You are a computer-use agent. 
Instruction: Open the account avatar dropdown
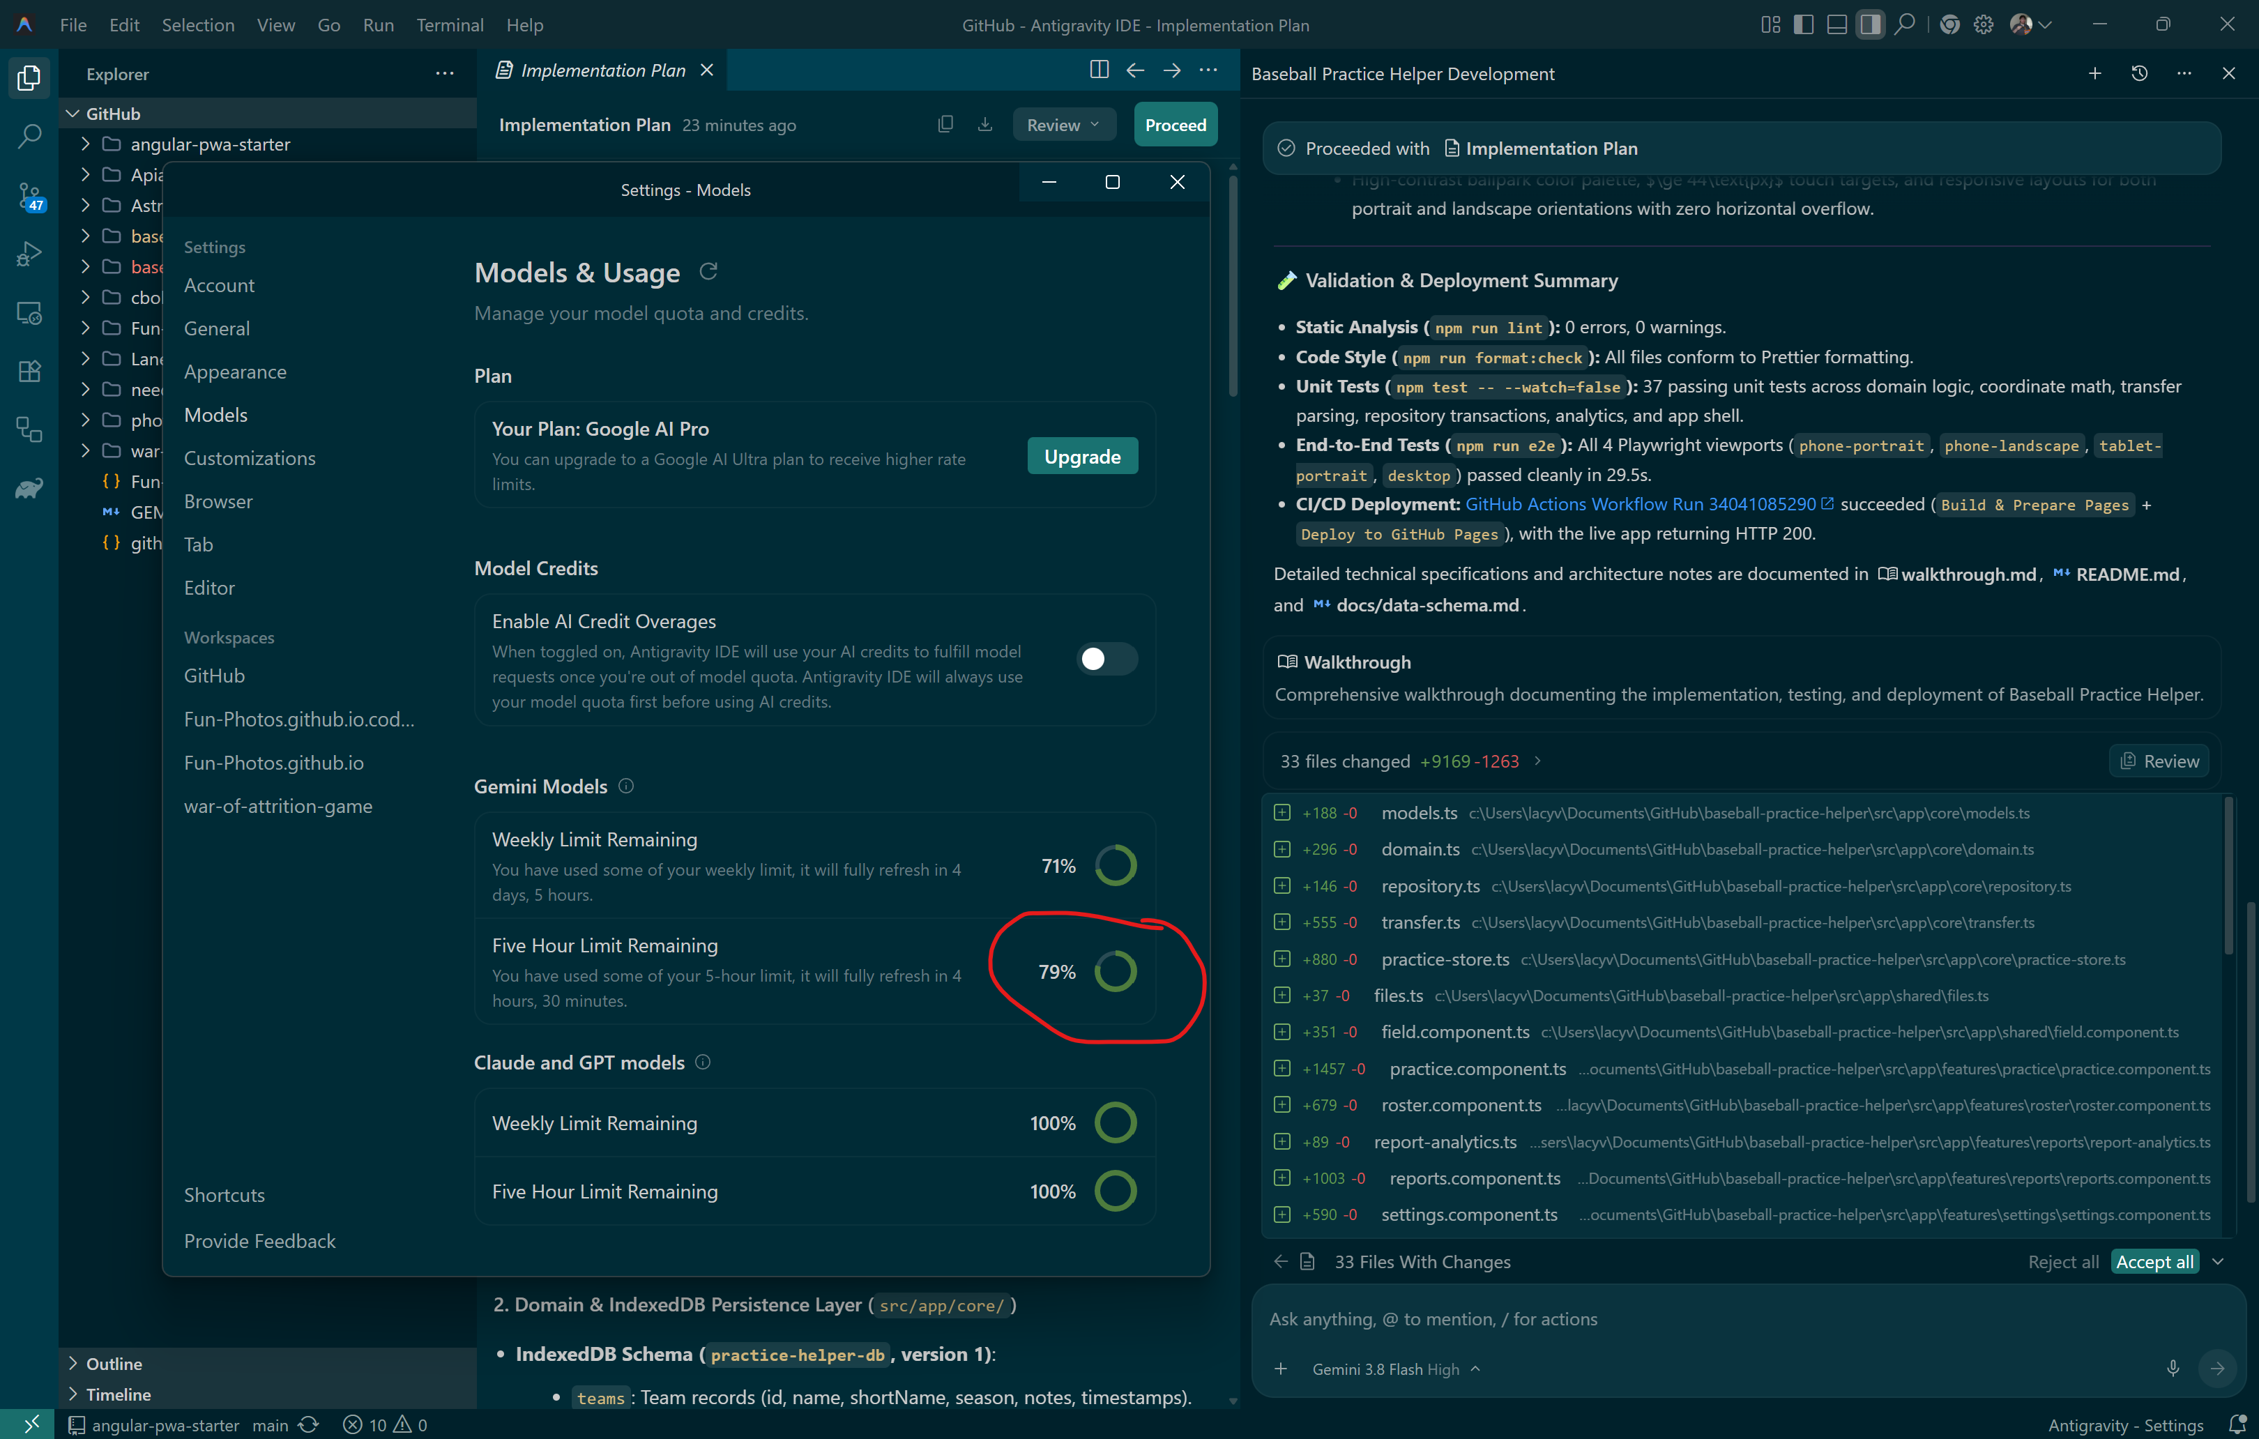point(2030,25)
